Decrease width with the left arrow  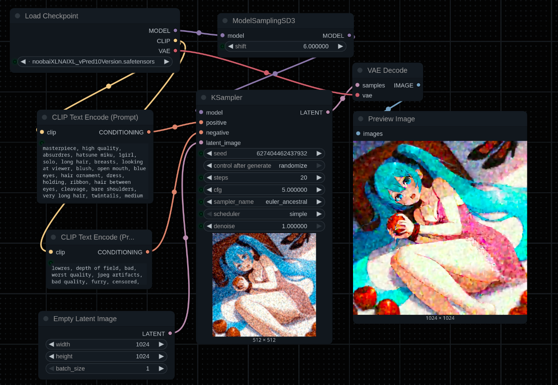[x=51, y=344]
